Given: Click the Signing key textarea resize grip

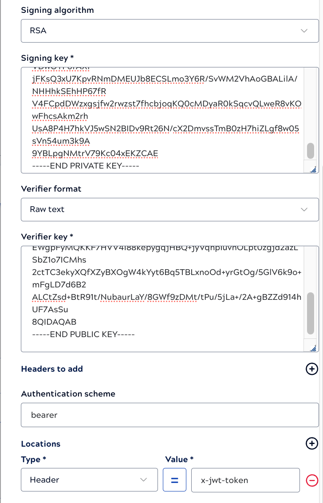Looking at the screenshot, I should click(313, 169).
